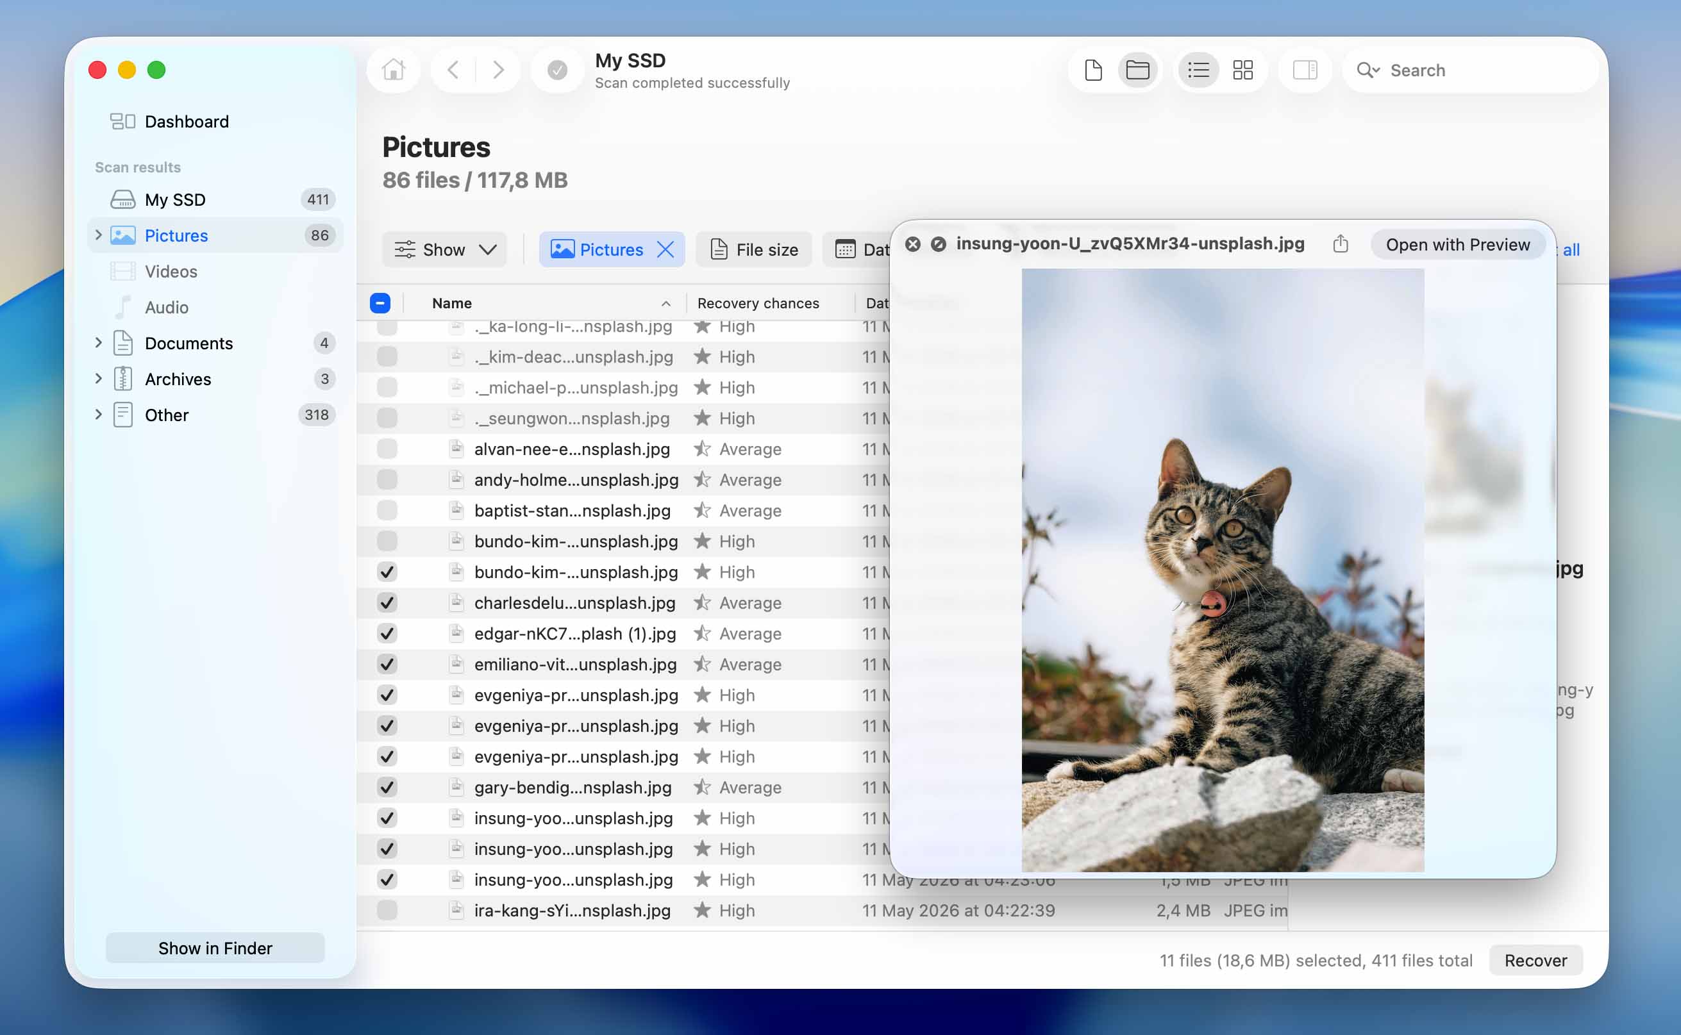Click the circular slash icon beside preview filename
This screenshot has height=1035, width=1681.
coord(939,244)
